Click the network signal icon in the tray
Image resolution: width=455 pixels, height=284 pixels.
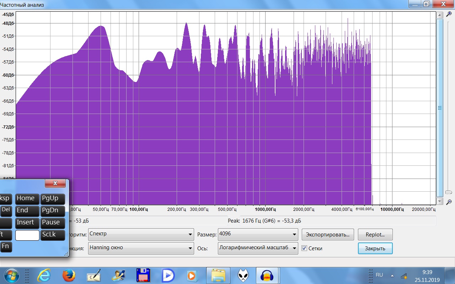(404, 275)
